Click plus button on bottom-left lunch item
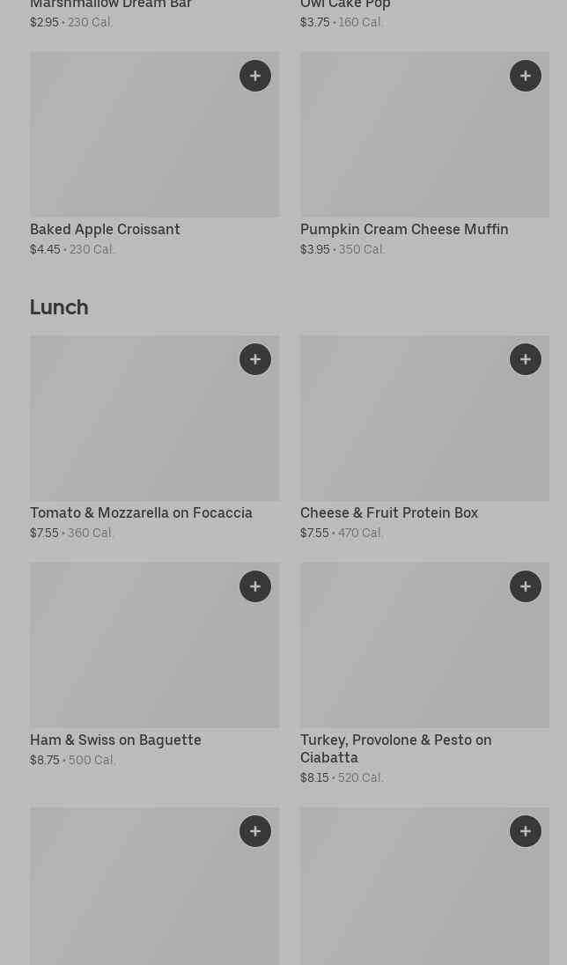The width and height of the screenshot is (567, 965). (x=255, y=831)
